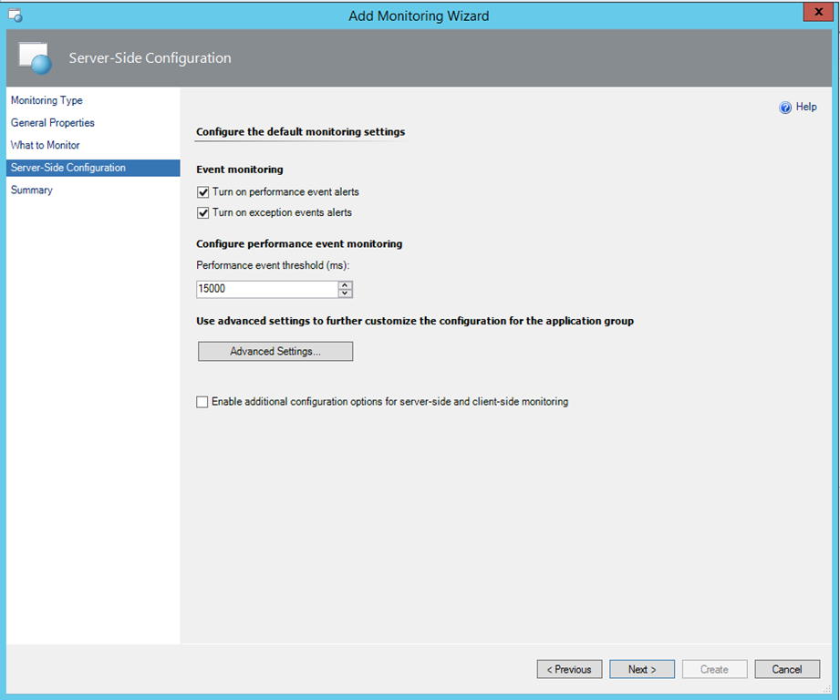Open the Help link text
This screenshot has width=840, height=700.
(x=806, y=108)
